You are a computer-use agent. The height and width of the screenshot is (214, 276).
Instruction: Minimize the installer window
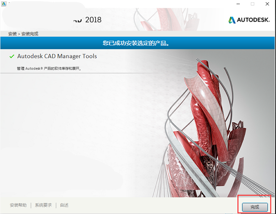coord(238,4)
